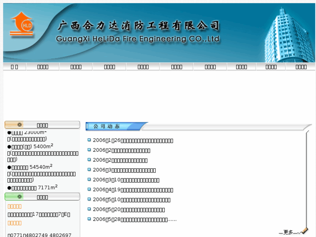Open the news item dated 2006-3-10
The height and width of the screenshot is (237, 316).
pyautogui.click(x=126, y=180)
